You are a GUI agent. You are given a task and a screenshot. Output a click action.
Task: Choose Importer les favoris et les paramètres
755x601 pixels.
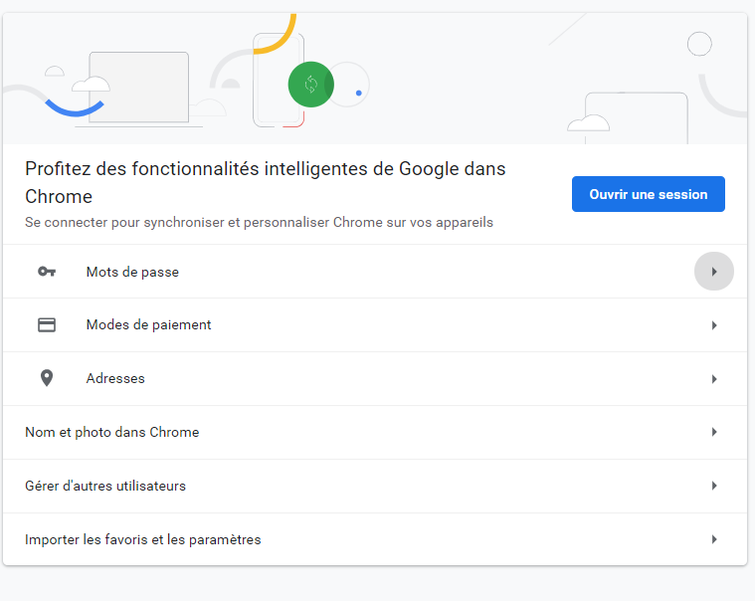coord(142,540)
